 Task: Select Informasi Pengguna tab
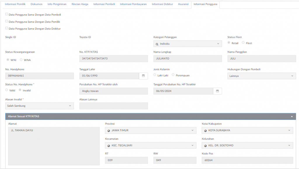(x=205, y=4)
